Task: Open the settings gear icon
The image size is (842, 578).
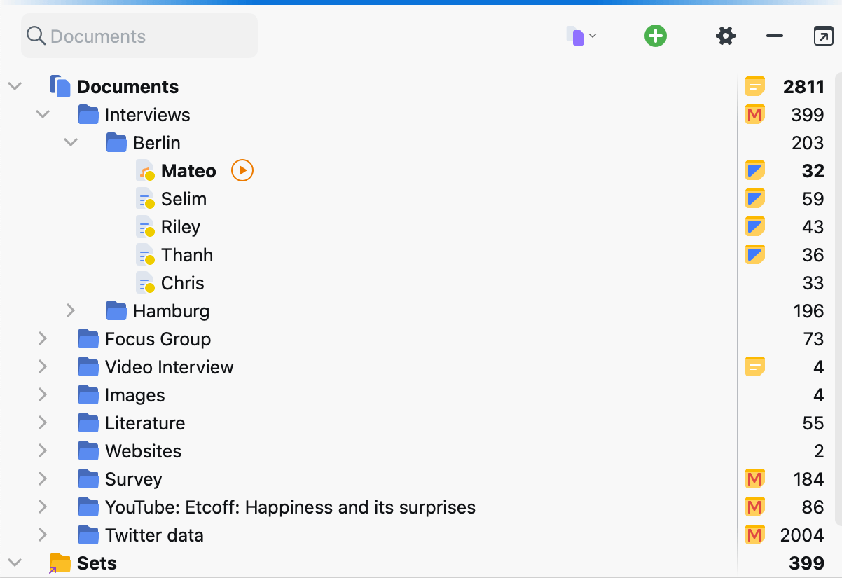Action: click(726, 36)
